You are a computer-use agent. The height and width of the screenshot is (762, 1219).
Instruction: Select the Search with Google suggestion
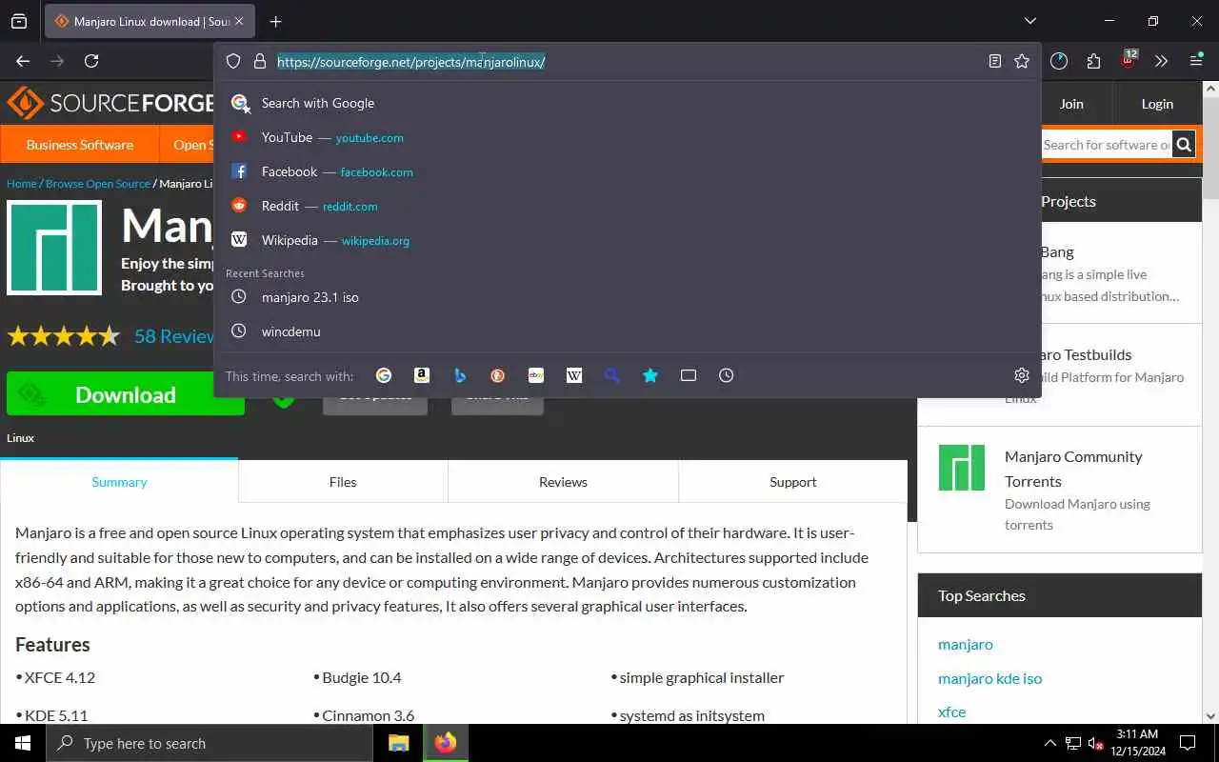tap(628, 103)
